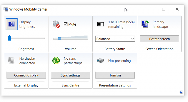
Task: Click the 'Brightness' tile label
Action: point(26,49)
